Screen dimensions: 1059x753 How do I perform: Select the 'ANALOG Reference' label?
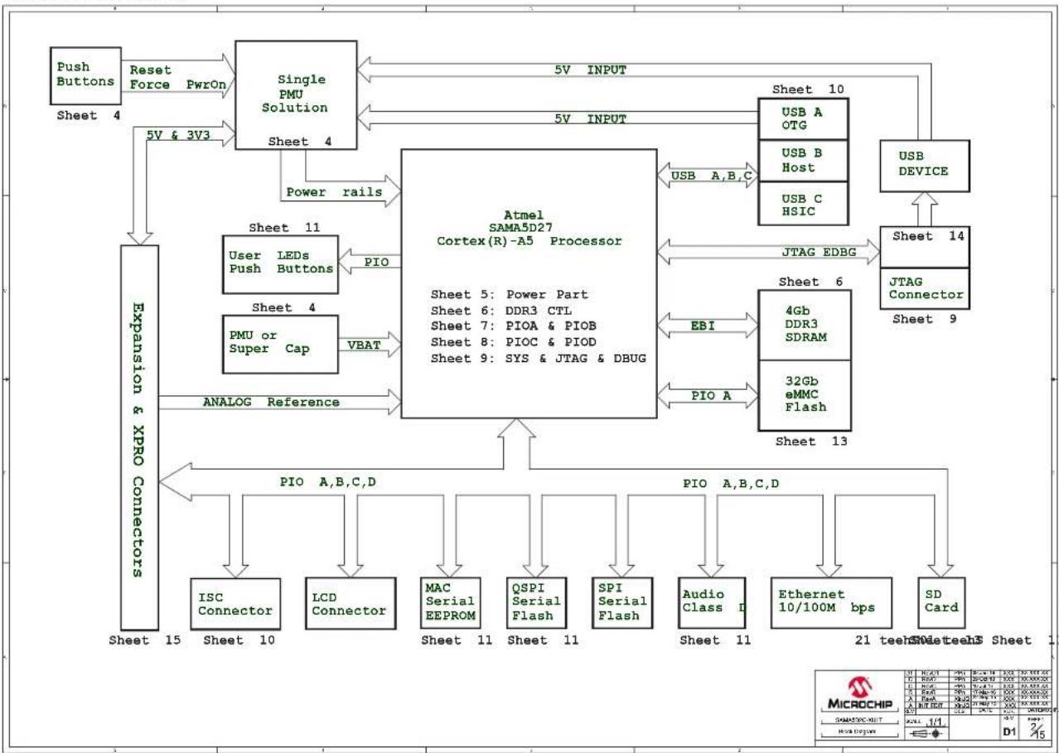pos(271,402)
